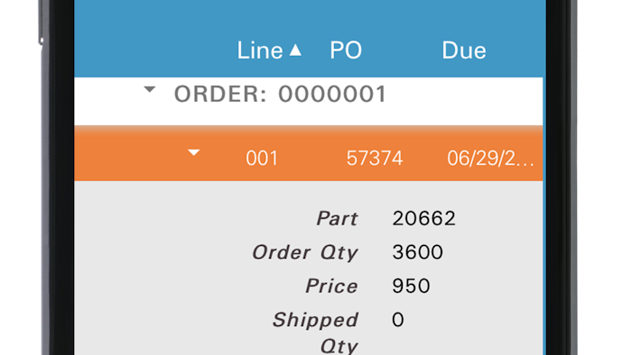The image size is (632, 355).
Task: Sort by the Due column header
Action: [464, 50]
